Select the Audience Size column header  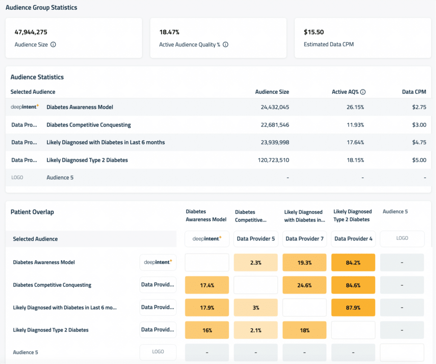pos(272,92)
